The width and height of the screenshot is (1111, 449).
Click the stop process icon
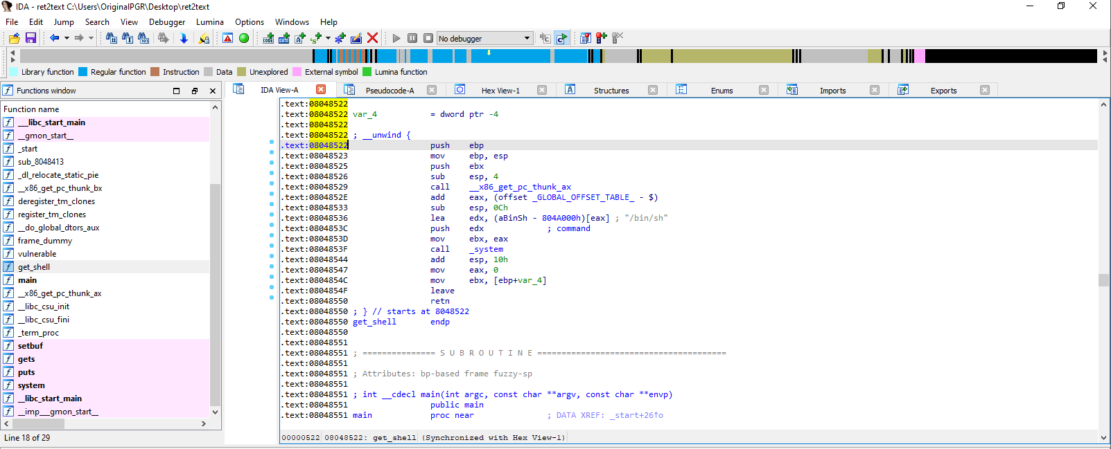(428, 38)
